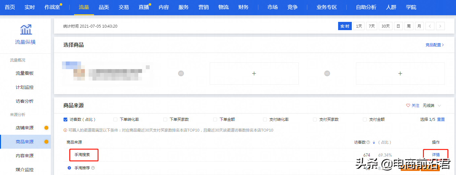Image resolution: width=456 pixels, height=175 pixels.
Task: Click the help icon next to 手淘推荐
Action: pyautogui.click(x=93, y=168)
